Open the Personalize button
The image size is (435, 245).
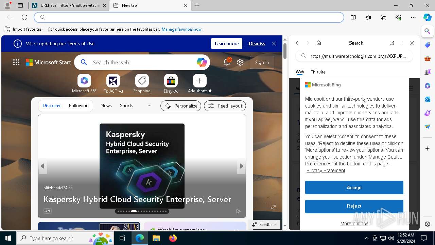pos(181,106)
